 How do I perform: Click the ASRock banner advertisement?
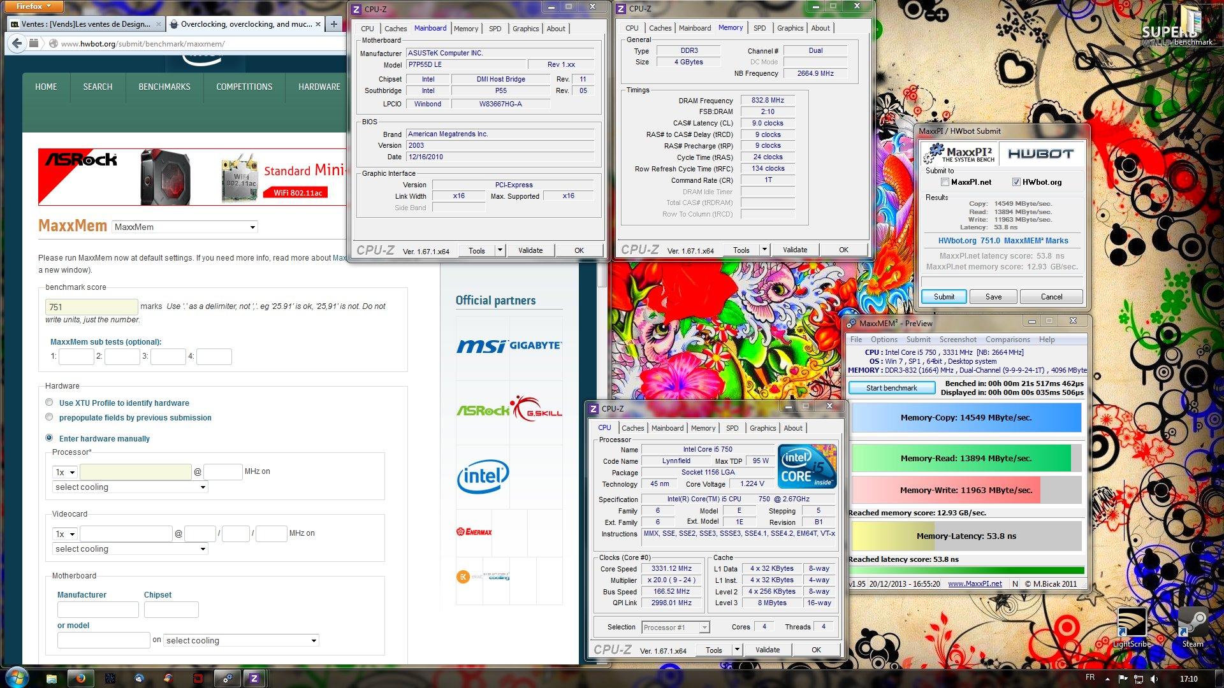click(192, 177)
